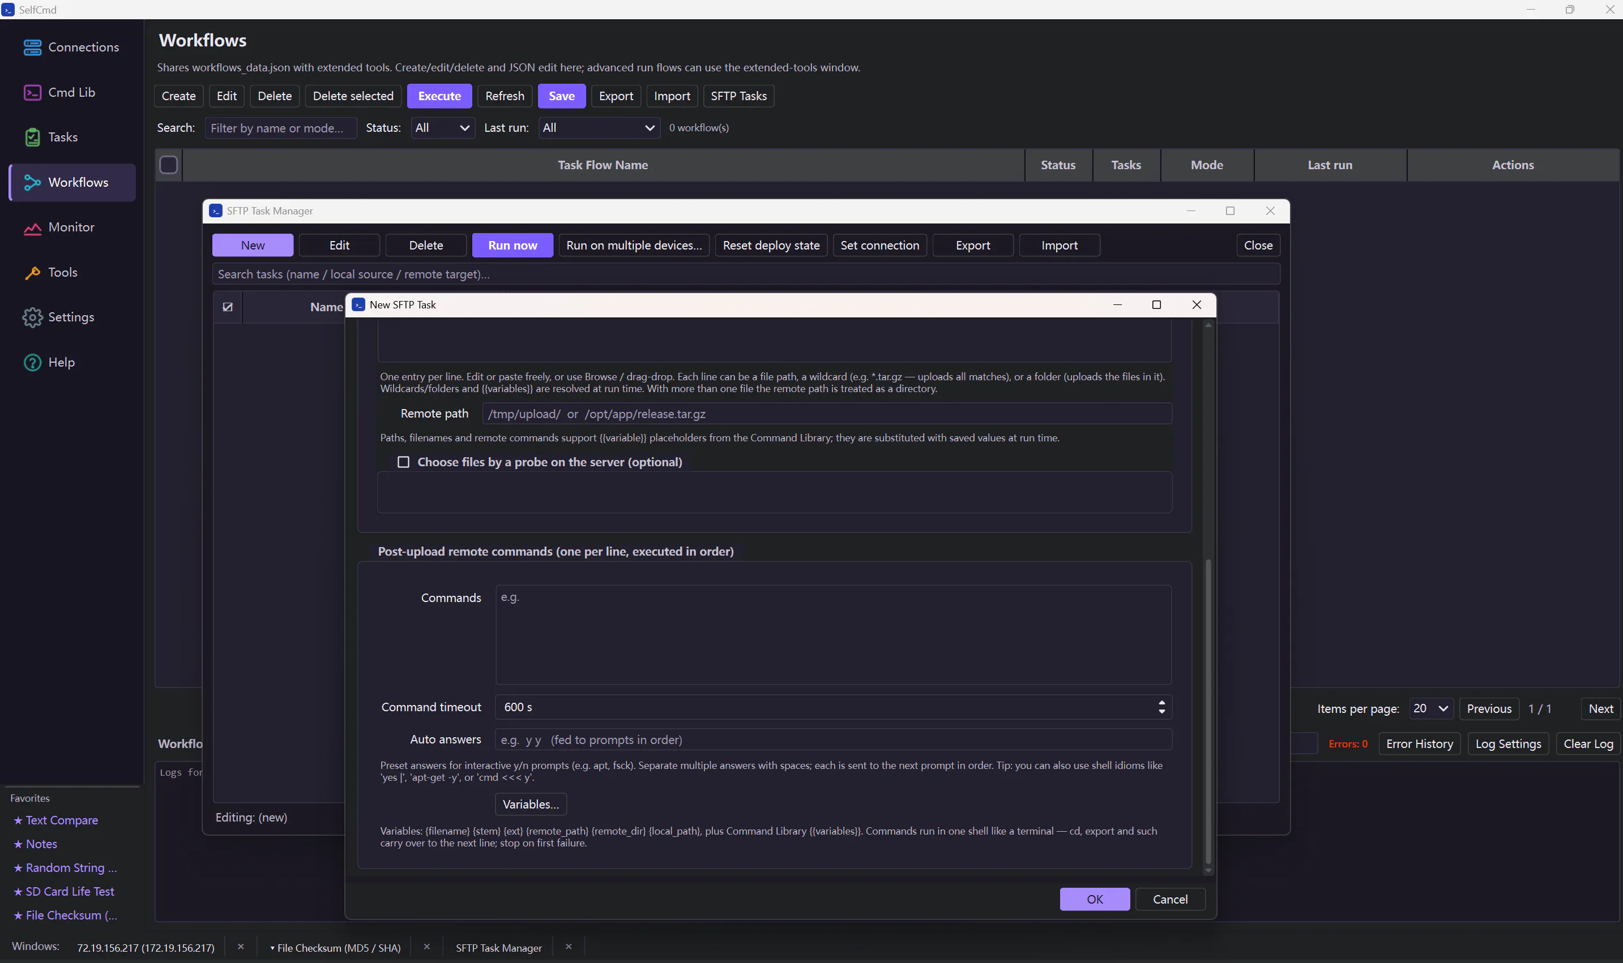
Task: Open the Settings gear icon
Action: [x=32, y=317]
